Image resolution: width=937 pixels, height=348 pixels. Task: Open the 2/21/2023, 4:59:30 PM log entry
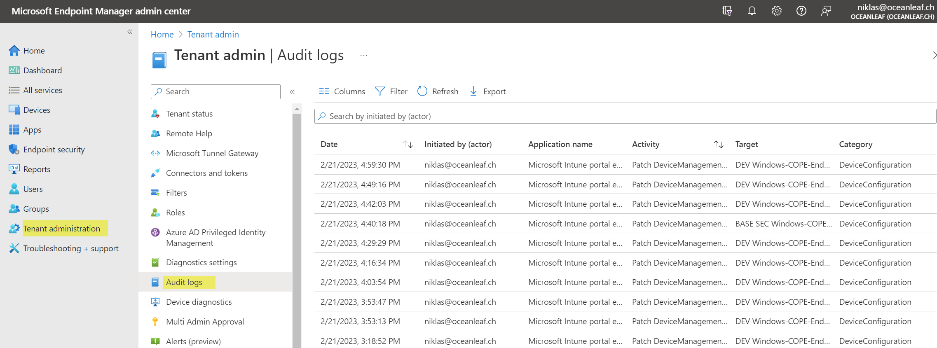(x=625, y=165)
